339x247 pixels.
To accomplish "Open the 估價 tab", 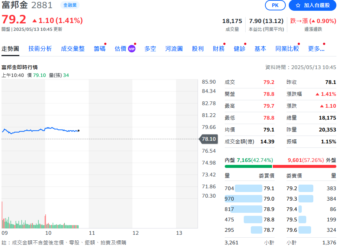I will coord(121,49).
